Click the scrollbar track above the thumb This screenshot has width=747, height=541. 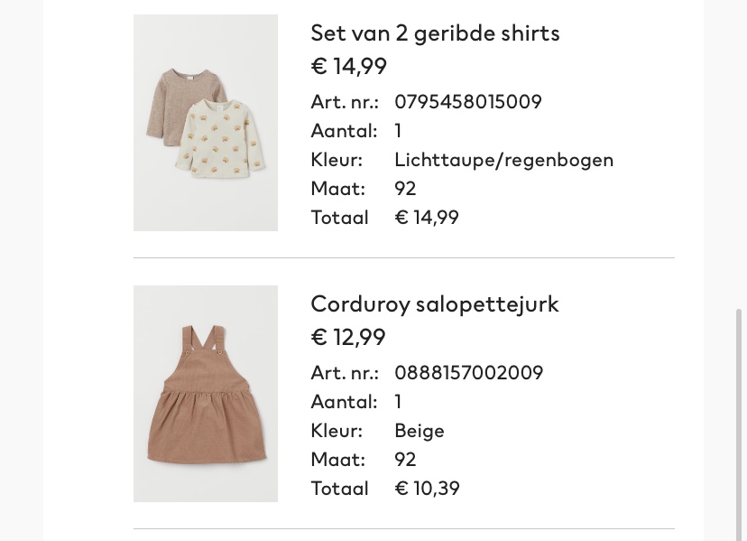739,153
